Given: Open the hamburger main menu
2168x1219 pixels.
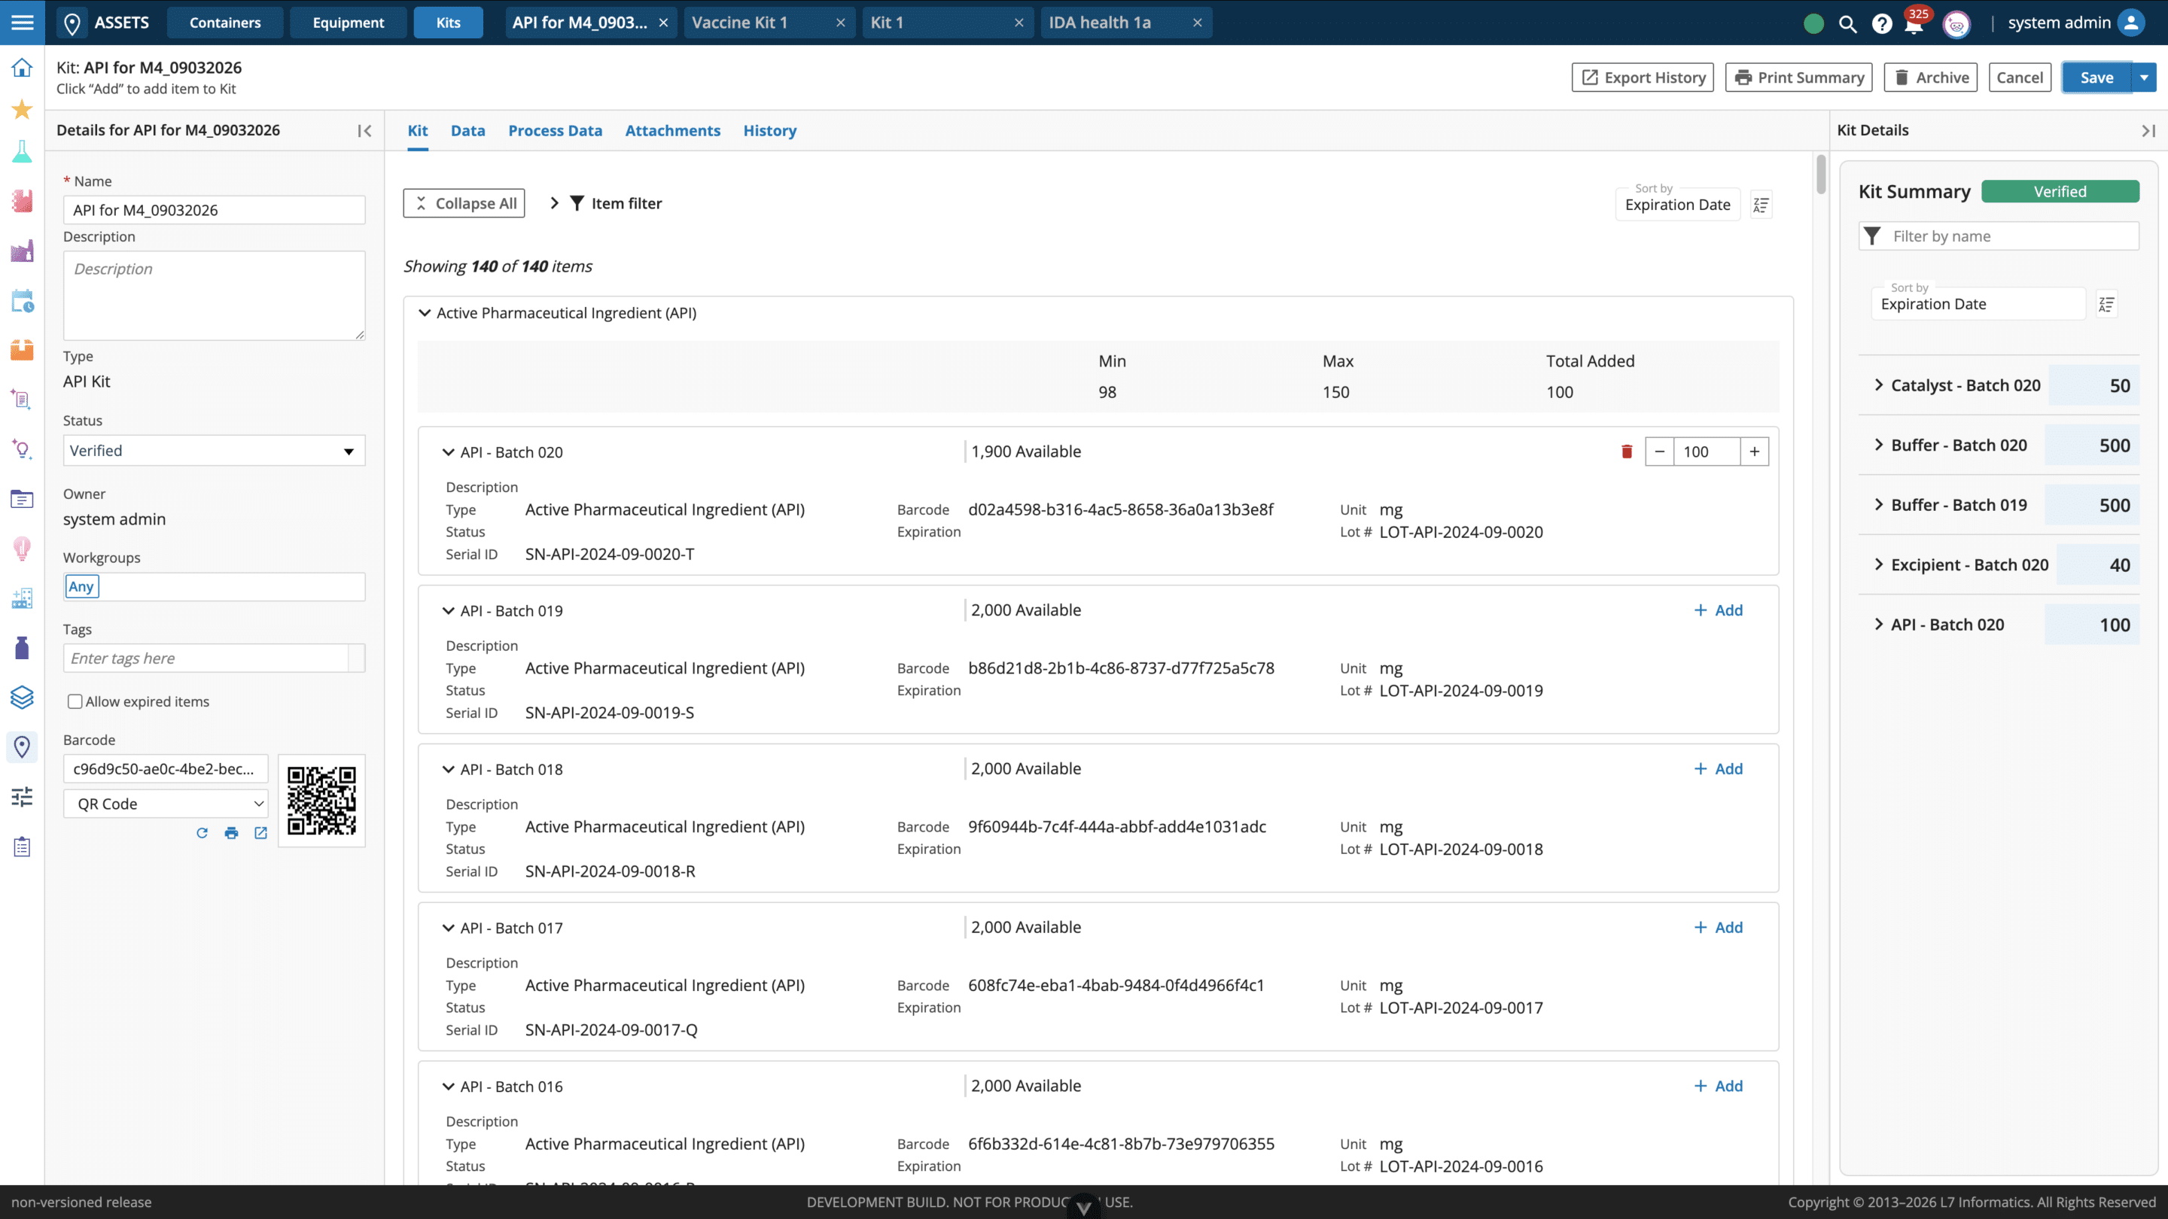Looking at the screenshot, I should [x=23, y=23].
